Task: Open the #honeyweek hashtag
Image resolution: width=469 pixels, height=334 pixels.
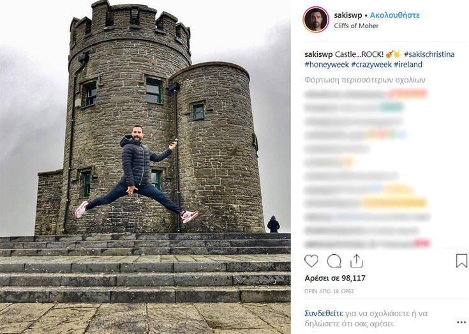Action: 327,65
